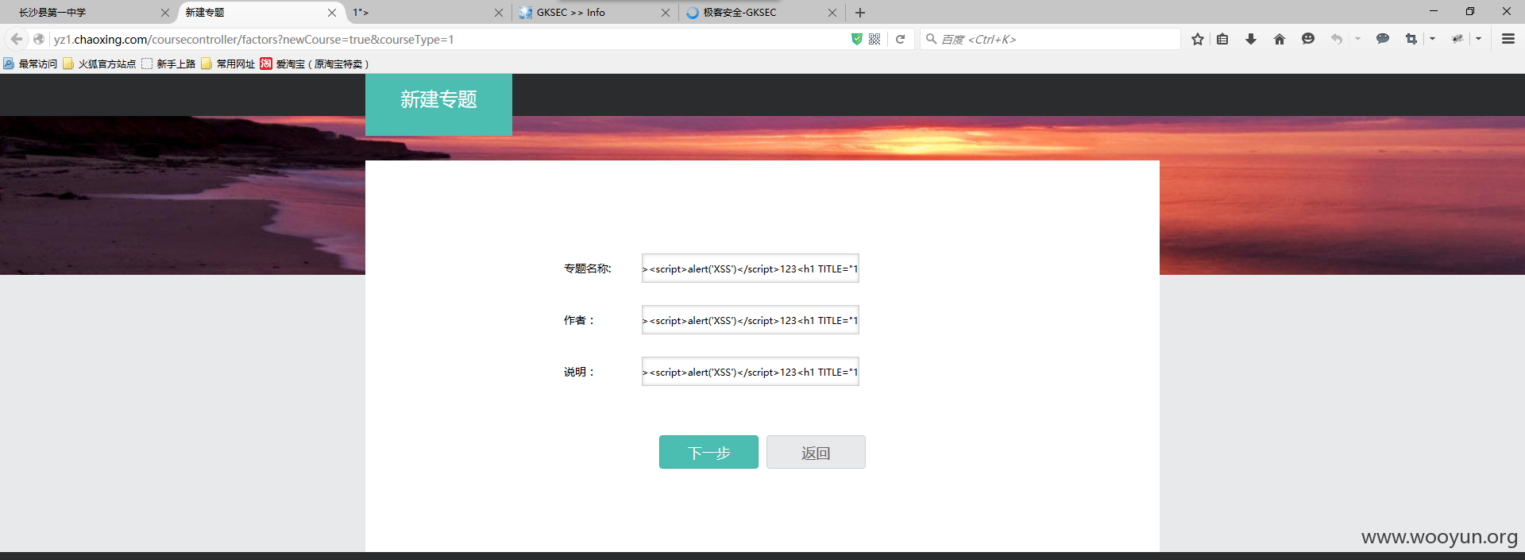Open the 新手上路 bookmark

pos(168,64)
